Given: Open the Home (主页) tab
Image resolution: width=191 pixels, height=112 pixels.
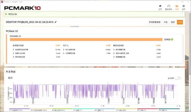Looking at the screenshot, I should pos(160,7).
